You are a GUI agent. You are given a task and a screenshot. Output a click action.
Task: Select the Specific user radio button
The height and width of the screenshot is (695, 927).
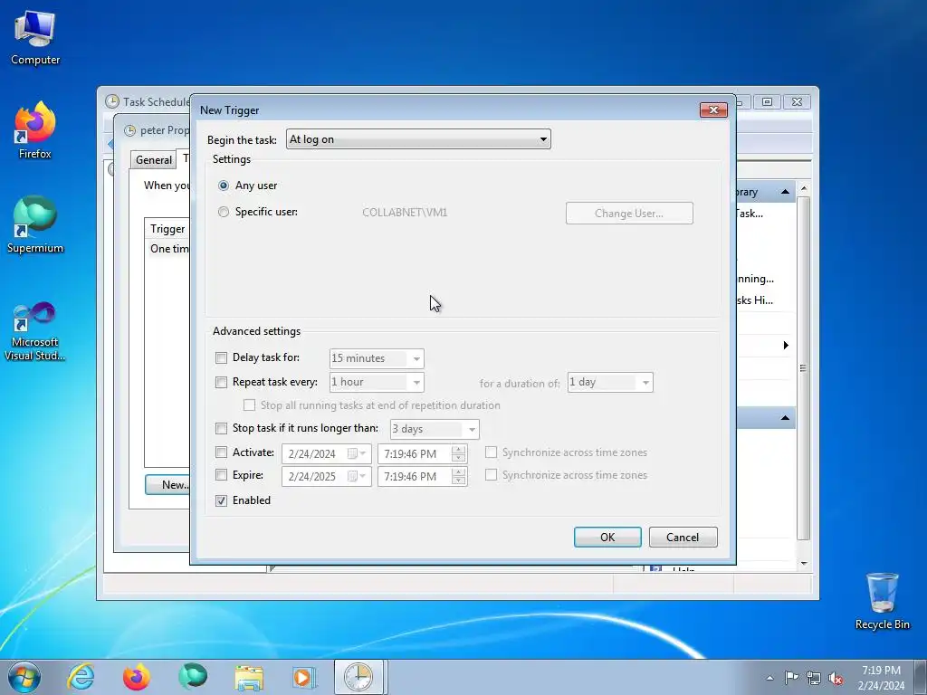click(x=224, y=212)
